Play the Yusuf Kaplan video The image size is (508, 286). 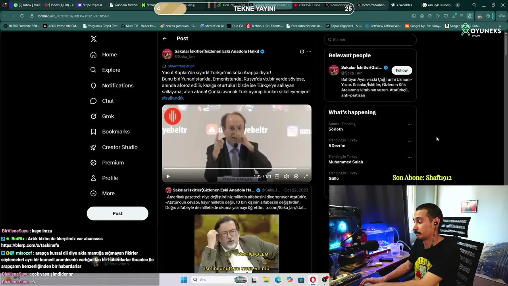tap(168, 176)
